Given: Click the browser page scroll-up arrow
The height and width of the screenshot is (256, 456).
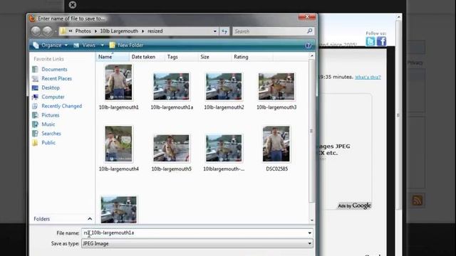Looking at the screenshot, I should click(x=398, y=17).
